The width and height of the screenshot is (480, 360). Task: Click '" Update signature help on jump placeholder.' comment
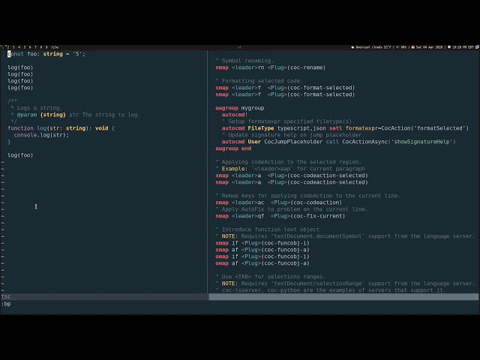pos(293,135)
